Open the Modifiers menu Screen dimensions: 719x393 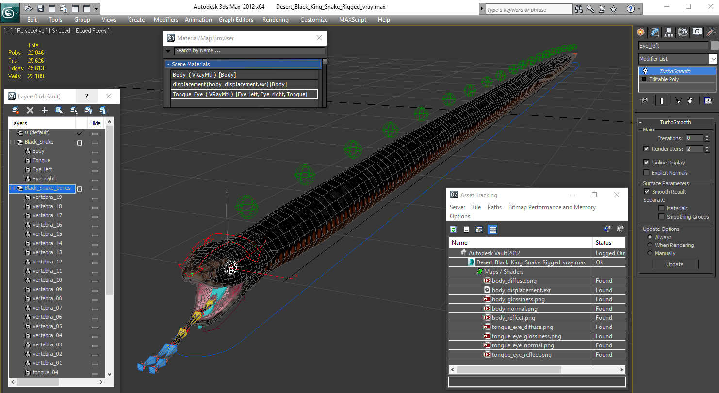166,20
